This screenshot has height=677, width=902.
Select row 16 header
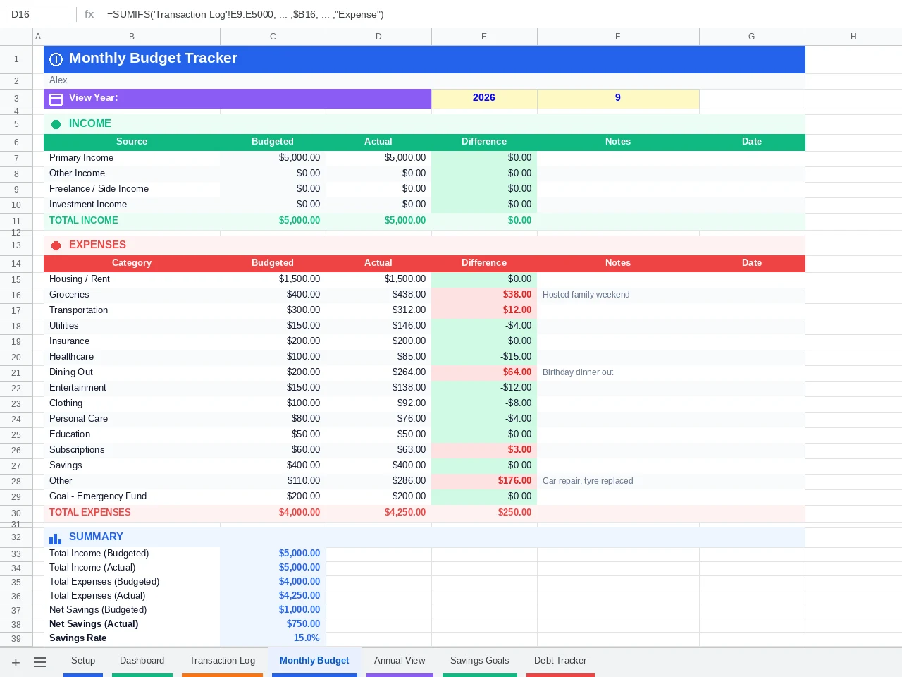point(16,295)
